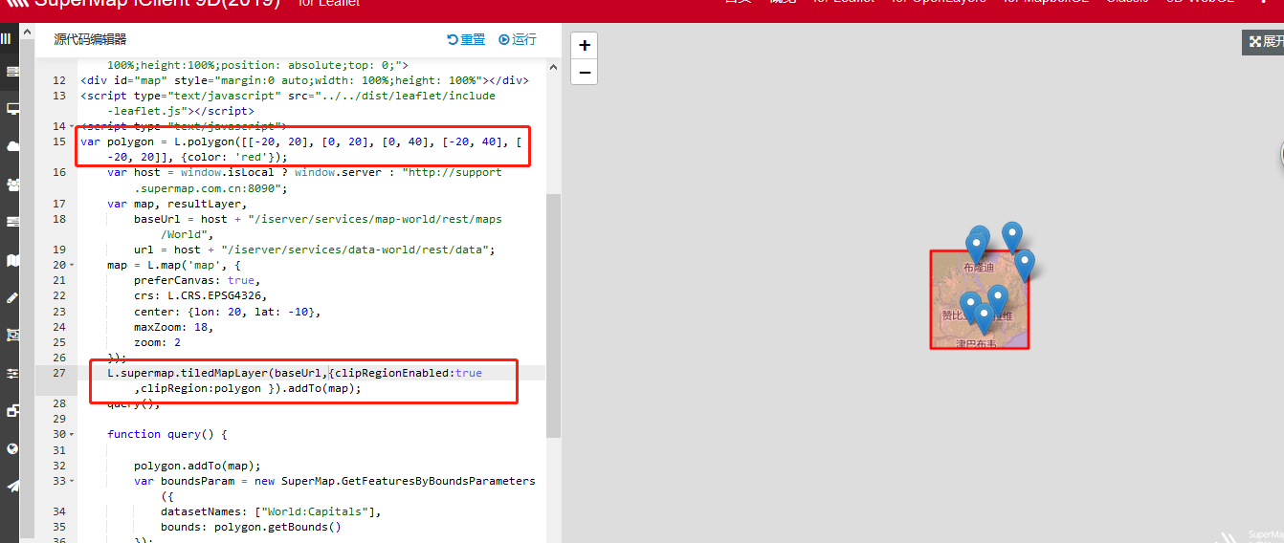Open the folded map sidebar icon
1284x543 pixels.
coord(12,260)
